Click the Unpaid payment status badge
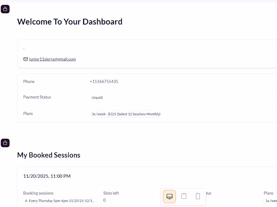The height and width of the screenshot is (207, 277). [x=97, y=97]
